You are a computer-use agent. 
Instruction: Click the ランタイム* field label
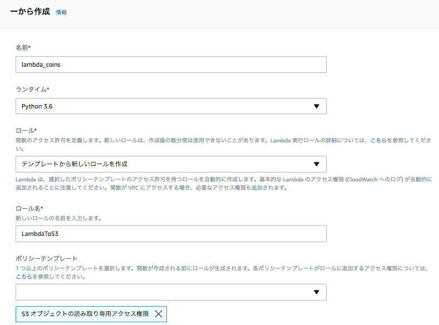(32, 89)
